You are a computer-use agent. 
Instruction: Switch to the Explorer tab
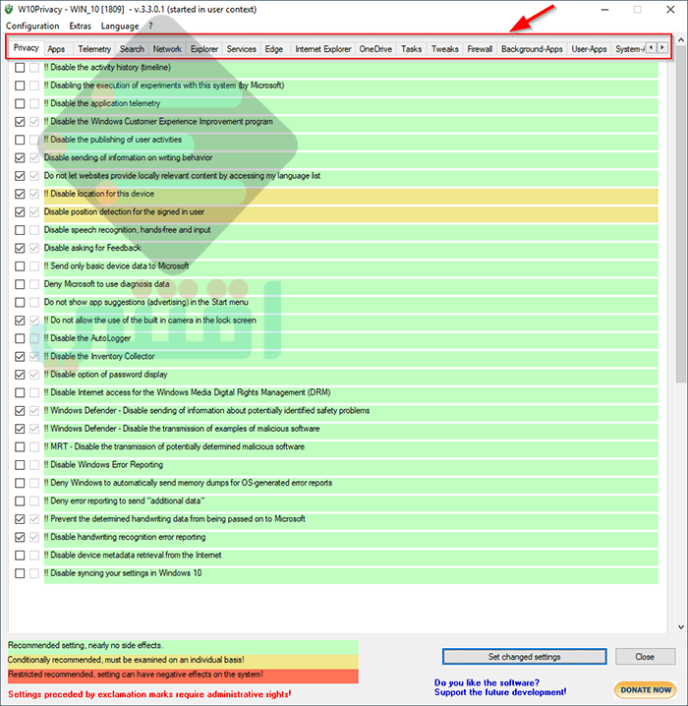tap(204, 49)
